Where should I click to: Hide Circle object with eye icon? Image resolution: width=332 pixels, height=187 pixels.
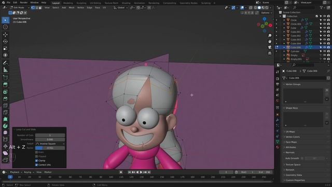(x=325, y=20)
